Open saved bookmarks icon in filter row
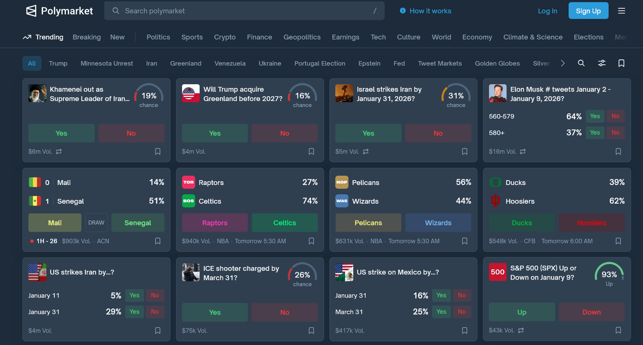Image resolution: width=643 pixels, height=345 pixels. (x=621, y=63)
